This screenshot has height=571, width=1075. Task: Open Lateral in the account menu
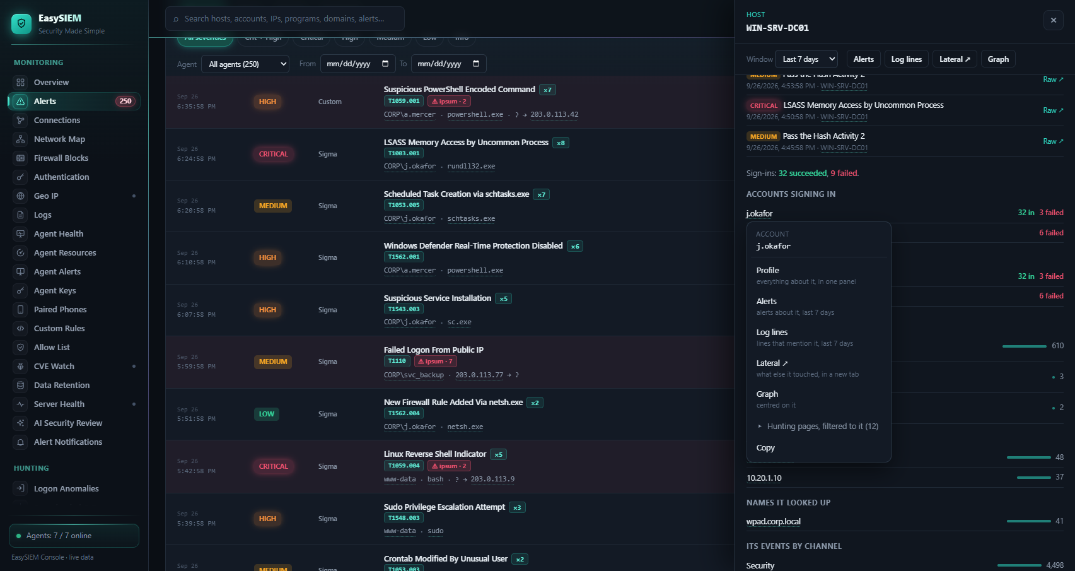(x=819, y=368)
